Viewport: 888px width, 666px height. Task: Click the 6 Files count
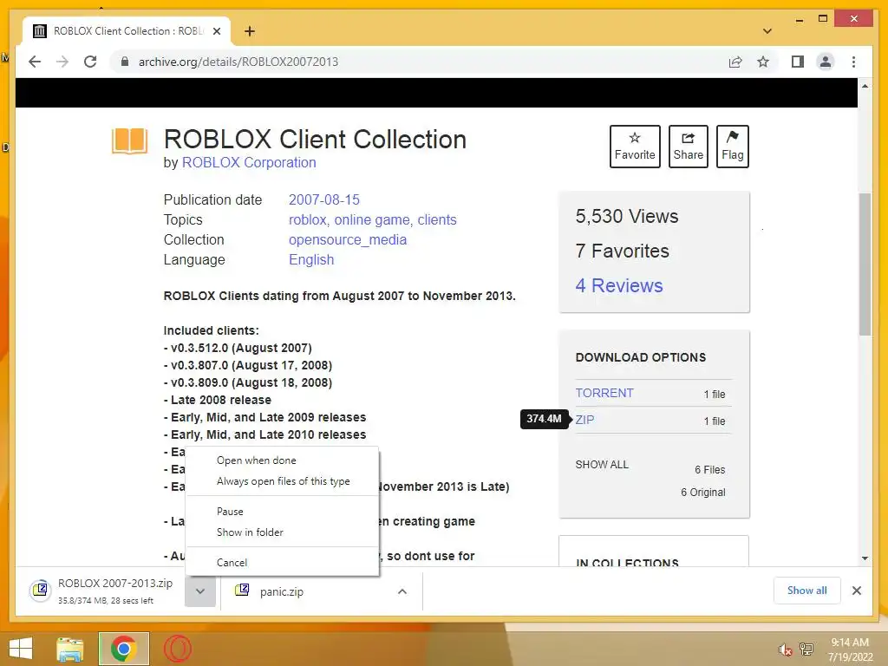(x=709, y=469)
